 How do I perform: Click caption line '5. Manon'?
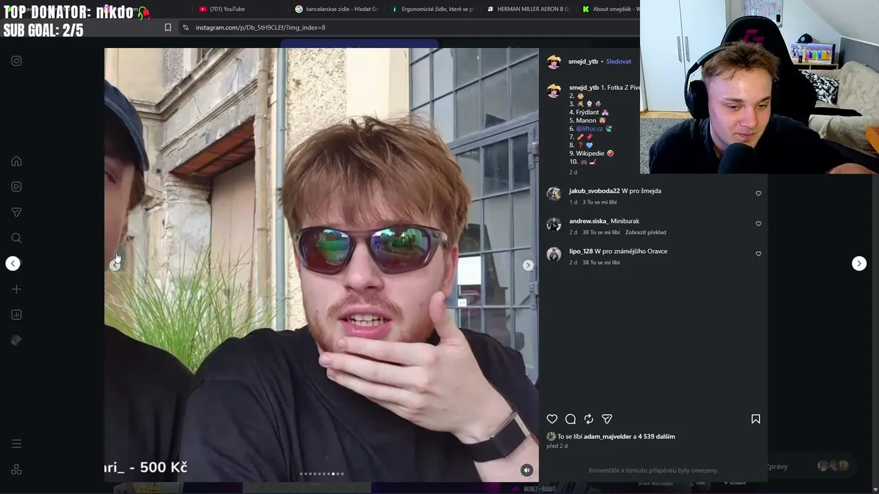pyautogui.click(x=587, y=121)
